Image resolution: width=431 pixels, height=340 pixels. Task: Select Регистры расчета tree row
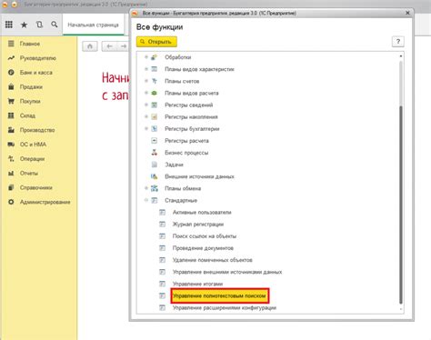[186, 141]
